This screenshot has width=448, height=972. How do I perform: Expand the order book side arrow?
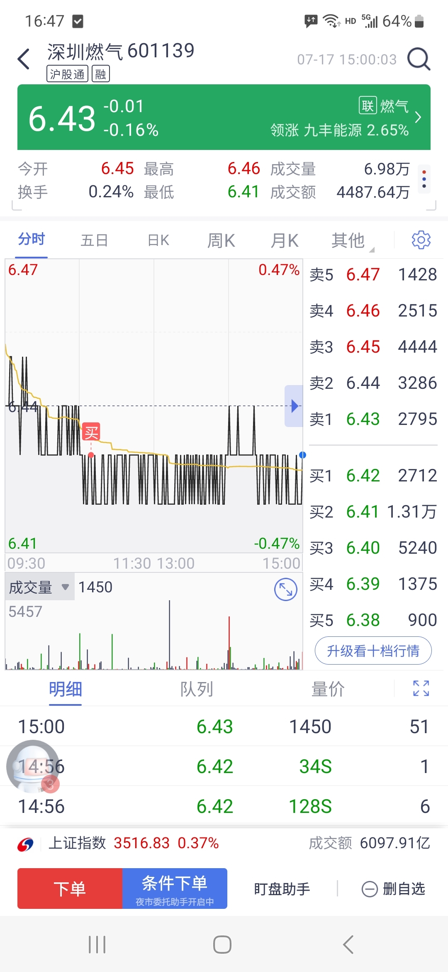(294, 406)
